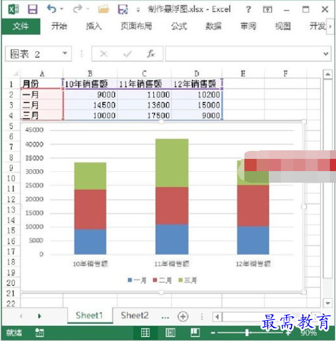Open the undo history dropdown arrow
The image size is (336, 341).
62,9
